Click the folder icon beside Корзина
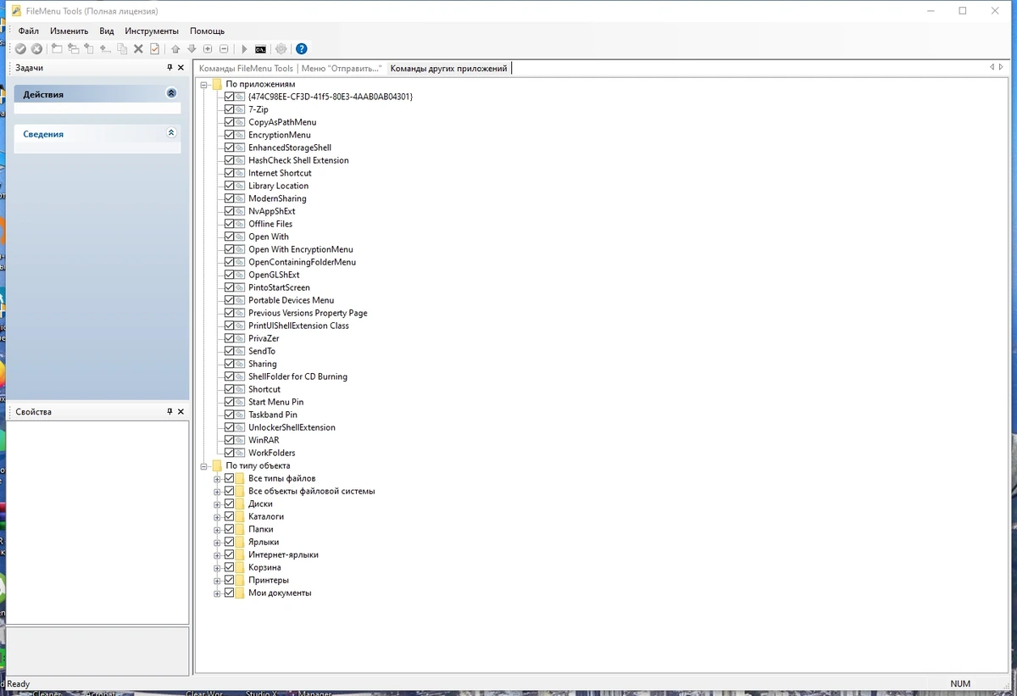1017x696 pixels. point(240,567)
